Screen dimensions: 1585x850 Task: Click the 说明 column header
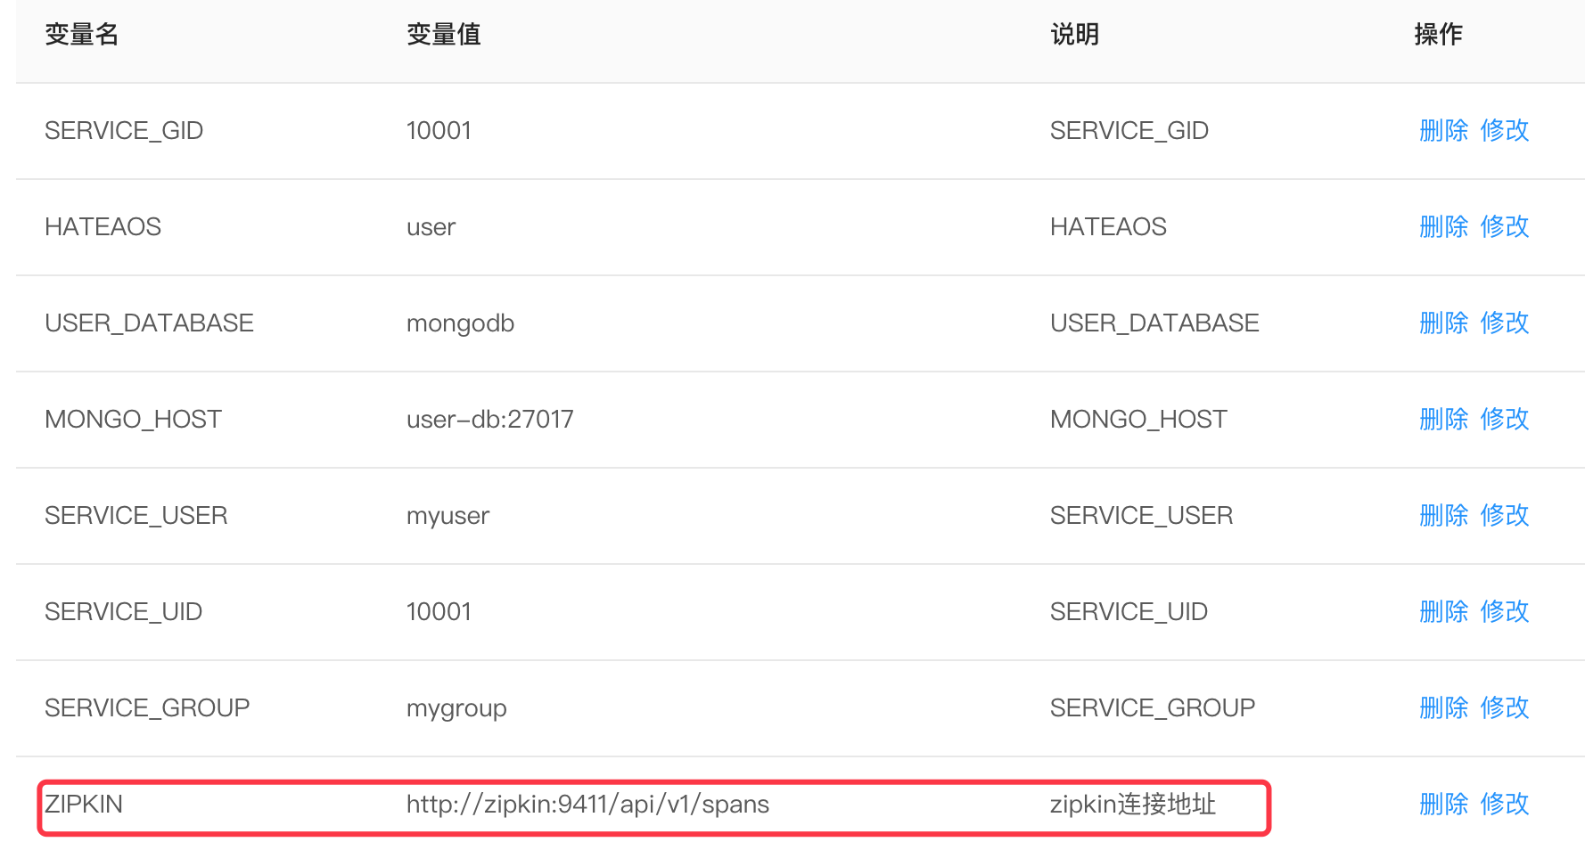[x=1075, y=35]
